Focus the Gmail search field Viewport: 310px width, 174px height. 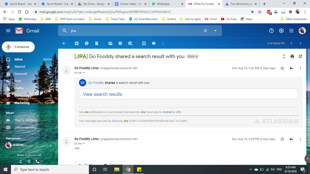pyautogui.click(x=137, y=31)
